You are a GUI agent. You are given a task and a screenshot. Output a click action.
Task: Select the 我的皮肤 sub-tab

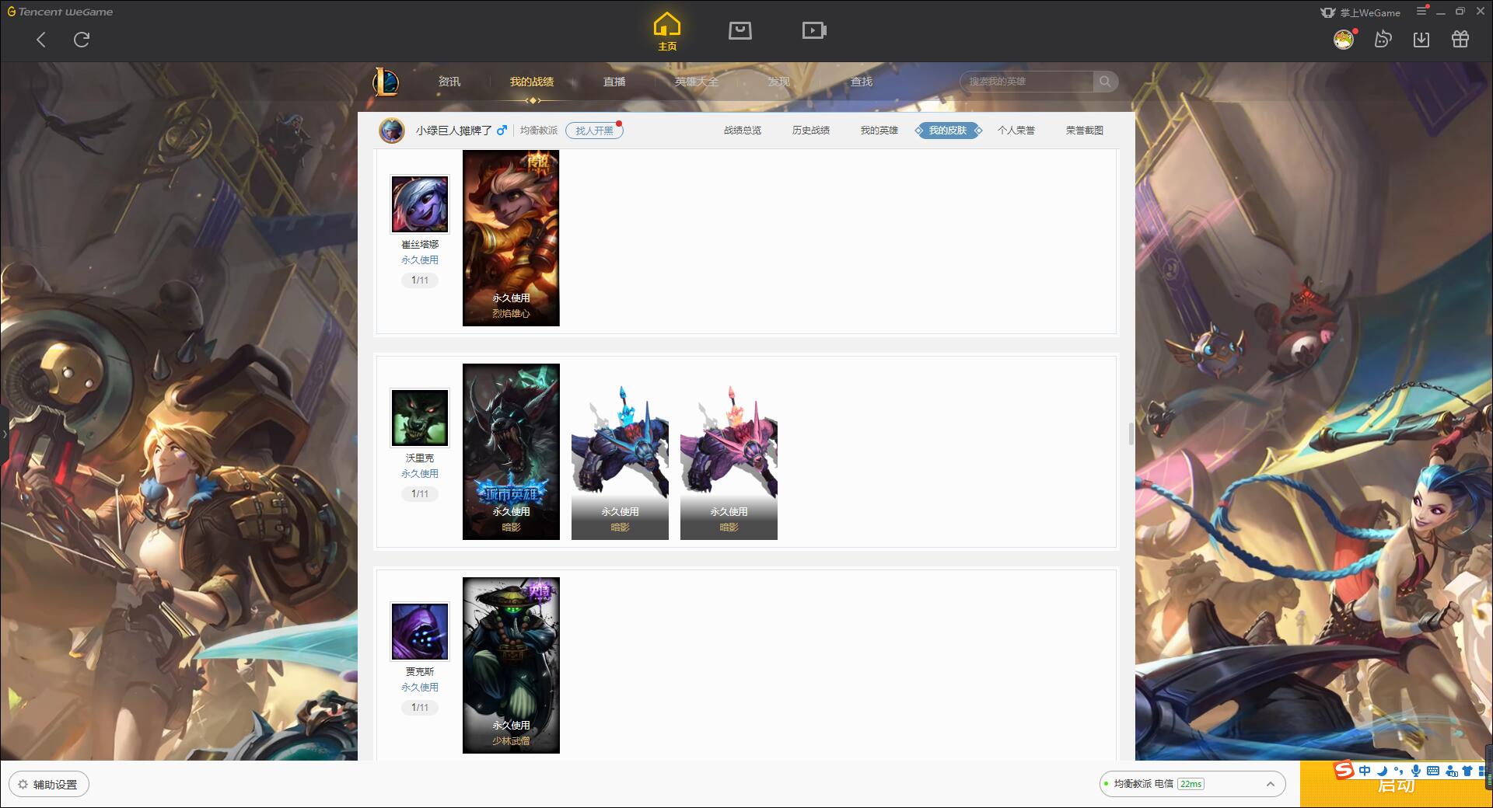point(948,131)
